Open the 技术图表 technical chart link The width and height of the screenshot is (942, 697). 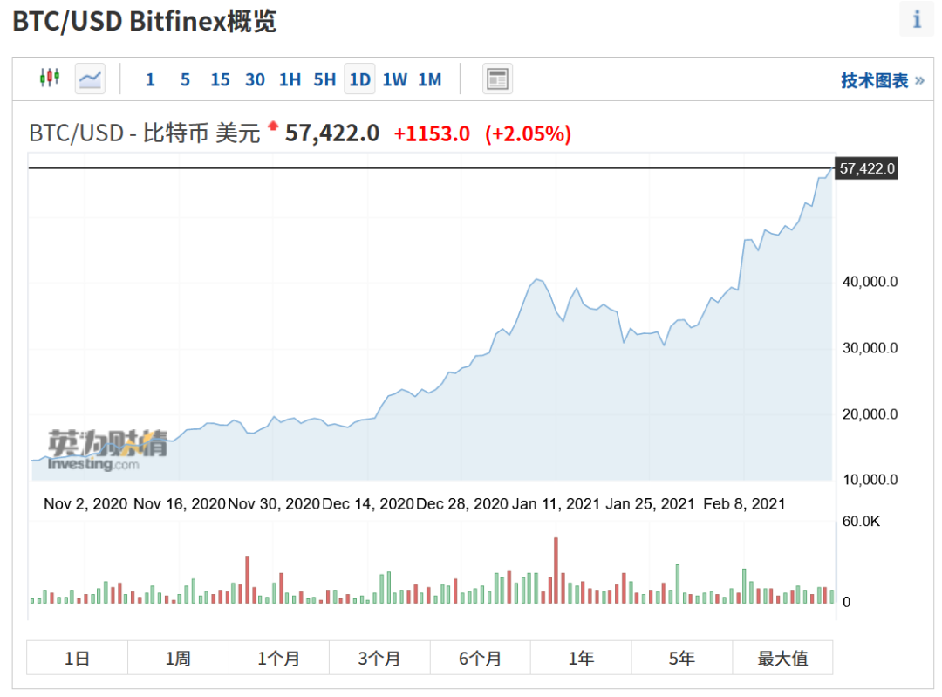coord(881,80)
